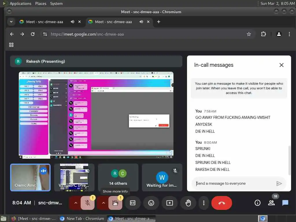
Task: Mute audio on the first Meet tab
Action: pyautogui.click(x=73, y=22)
